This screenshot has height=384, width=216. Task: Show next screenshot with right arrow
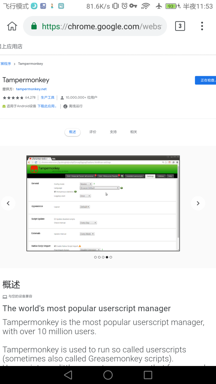point(198,203)
